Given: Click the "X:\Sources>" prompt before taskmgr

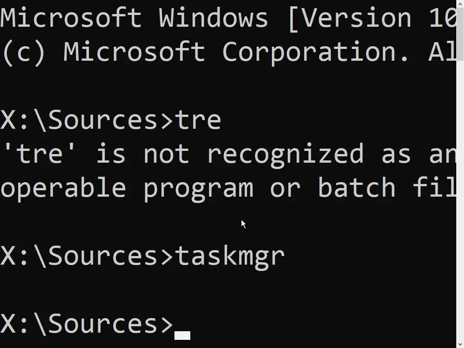Looking at the screenshot, I should click(x=87, y=256).
